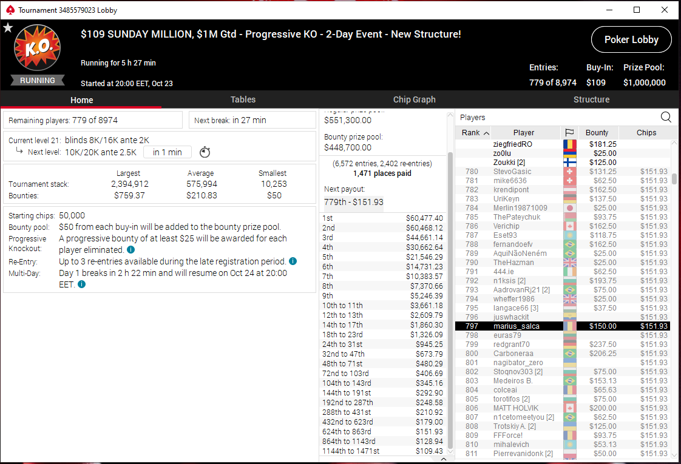Click the flag next to 444.ie

[570, 272]
